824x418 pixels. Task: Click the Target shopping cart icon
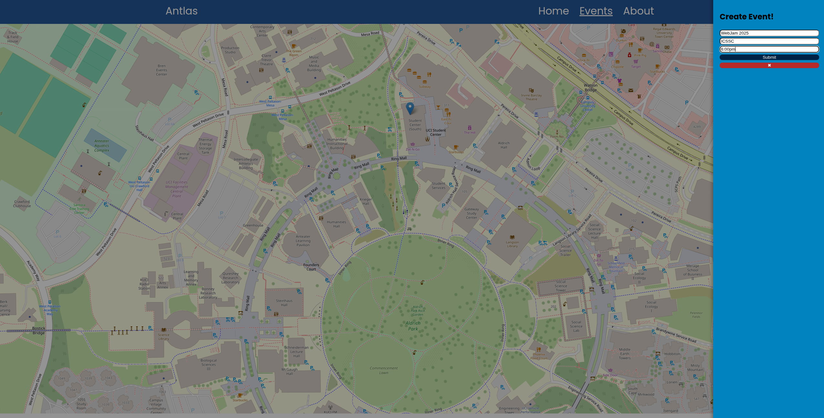636,61
